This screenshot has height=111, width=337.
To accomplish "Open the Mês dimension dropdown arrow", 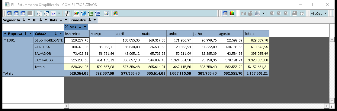I will click(85, 27).
